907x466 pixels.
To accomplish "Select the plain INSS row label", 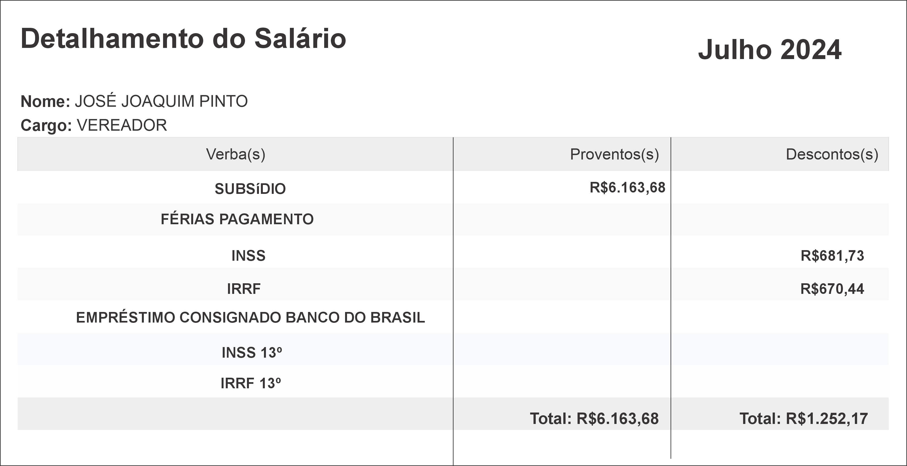I will click(x=248, y=256).
